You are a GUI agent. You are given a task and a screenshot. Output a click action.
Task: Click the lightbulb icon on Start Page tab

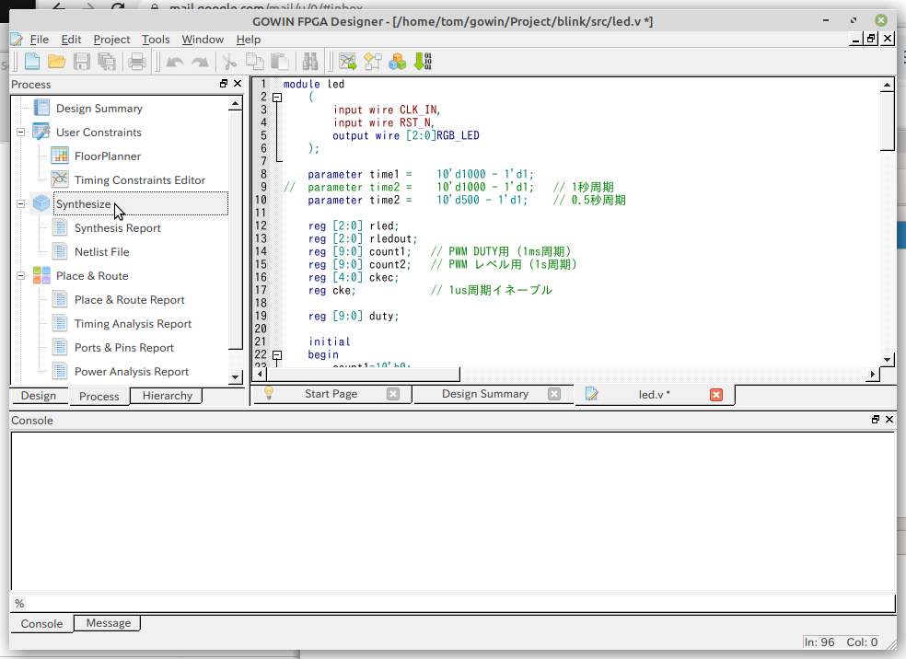click(x=269, y=393)
